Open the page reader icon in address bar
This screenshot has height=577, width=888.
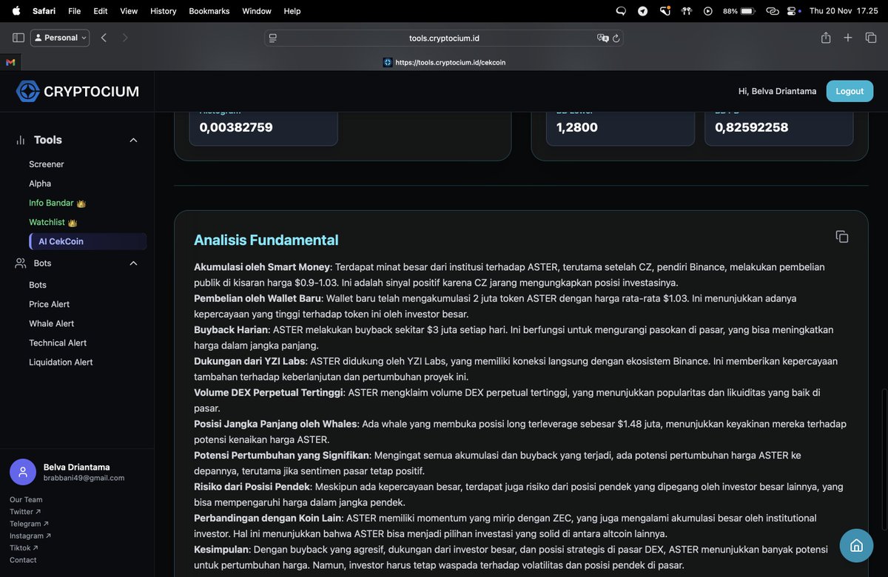coord(273,38)
